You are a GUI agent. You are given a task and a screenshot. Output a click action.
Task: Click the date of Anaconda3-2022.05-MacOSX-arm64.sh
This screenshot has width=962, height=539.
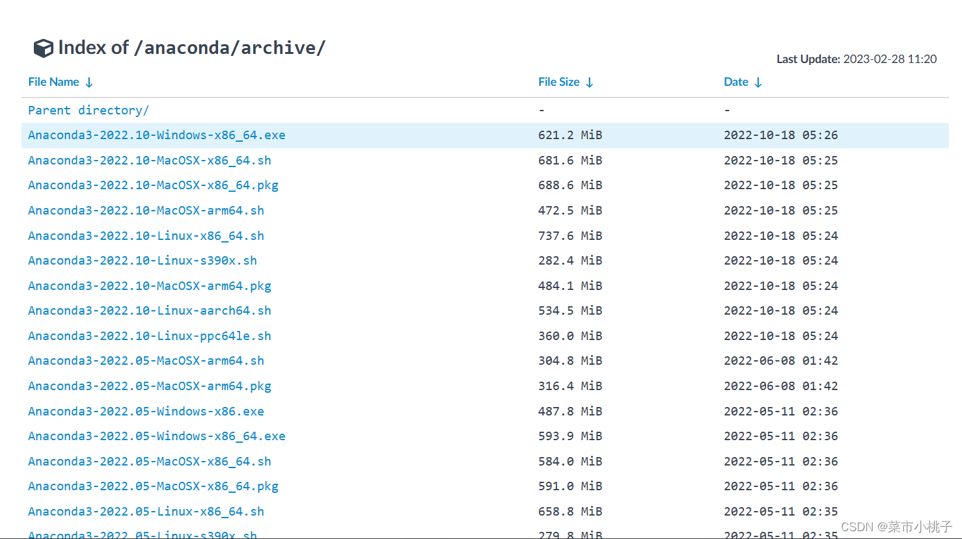[x=781, y=361]
